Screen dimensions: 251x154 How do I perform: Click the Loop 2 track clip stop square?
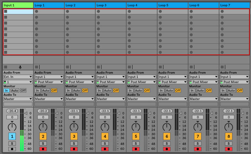[x=68, y=67]
